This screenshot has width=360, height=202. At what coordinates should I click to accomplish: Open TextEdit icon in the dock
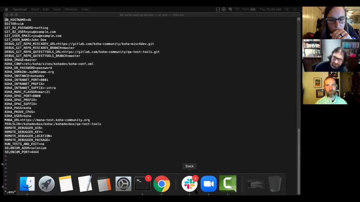point(85,184)
